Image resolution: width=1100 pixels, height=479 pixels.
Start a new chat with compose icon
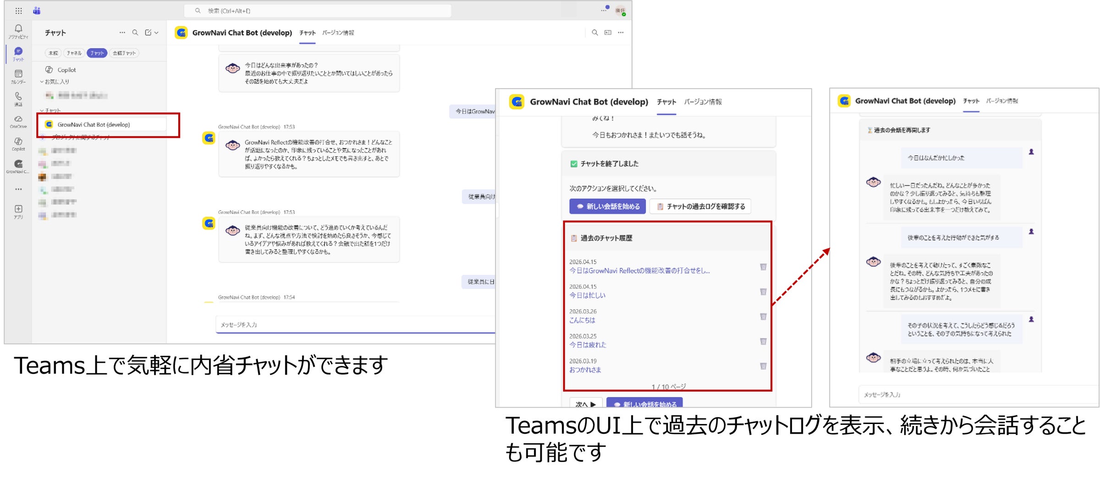(148, 33)
